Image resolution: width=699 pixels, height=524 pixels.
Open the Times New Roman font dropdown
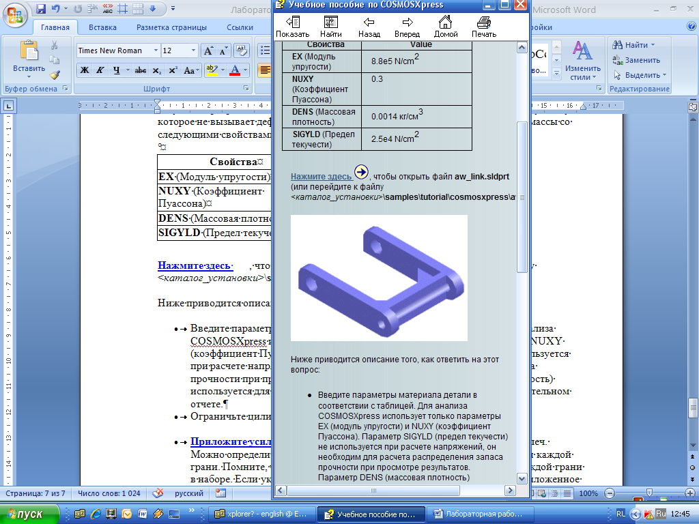[156, 50]
